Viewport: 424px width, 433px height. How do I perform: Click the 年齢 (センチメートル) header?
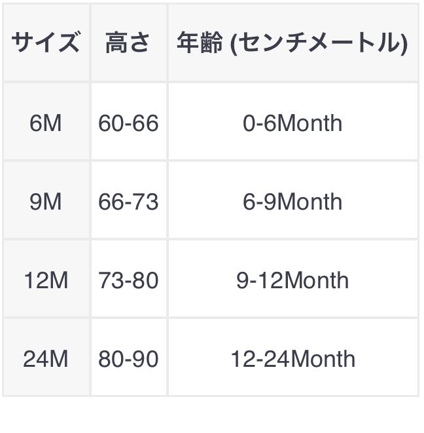point(292,43)
